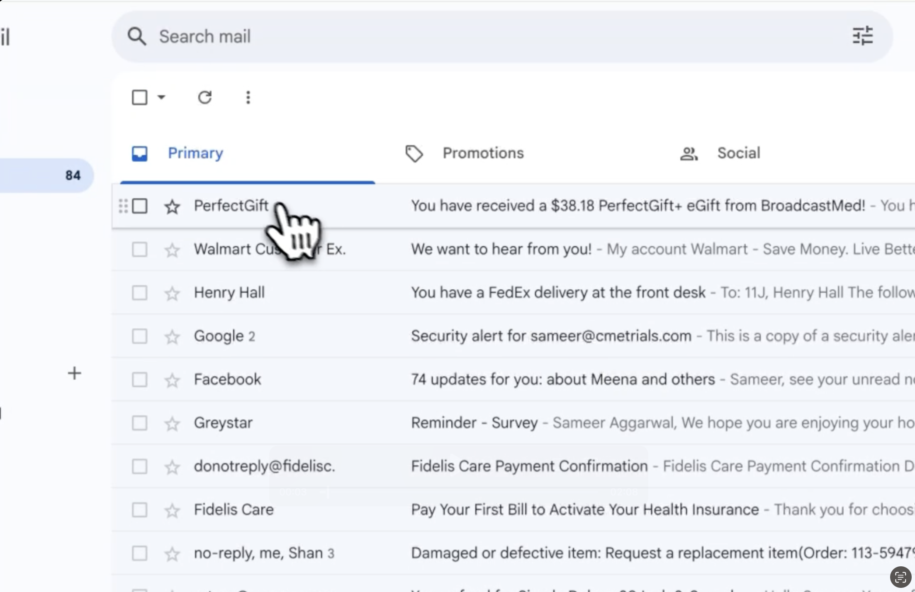The width and height of the screenshot is (915, 592).
Task: Click the search magnifier icon
Action: coord(137,36)
